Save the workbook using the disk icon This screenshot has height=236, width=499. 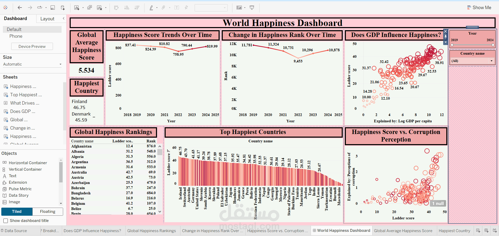(53, 8)
